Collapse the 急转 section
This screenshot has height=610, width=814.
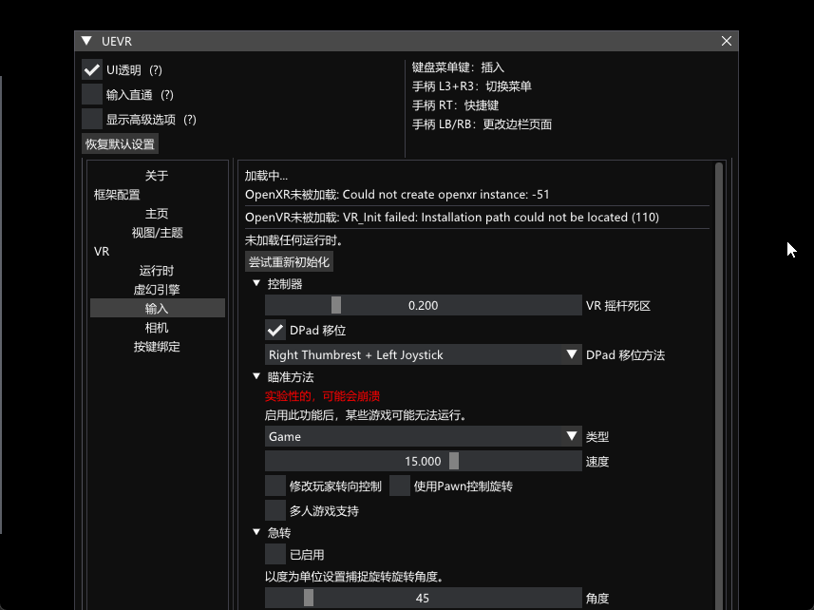point(256,533)
